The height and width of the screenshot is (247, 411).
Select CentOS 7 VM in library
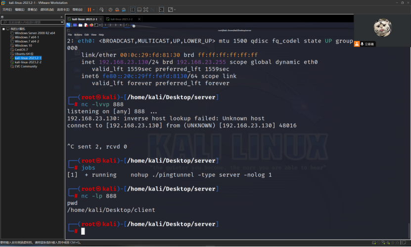tap(21, 50)
